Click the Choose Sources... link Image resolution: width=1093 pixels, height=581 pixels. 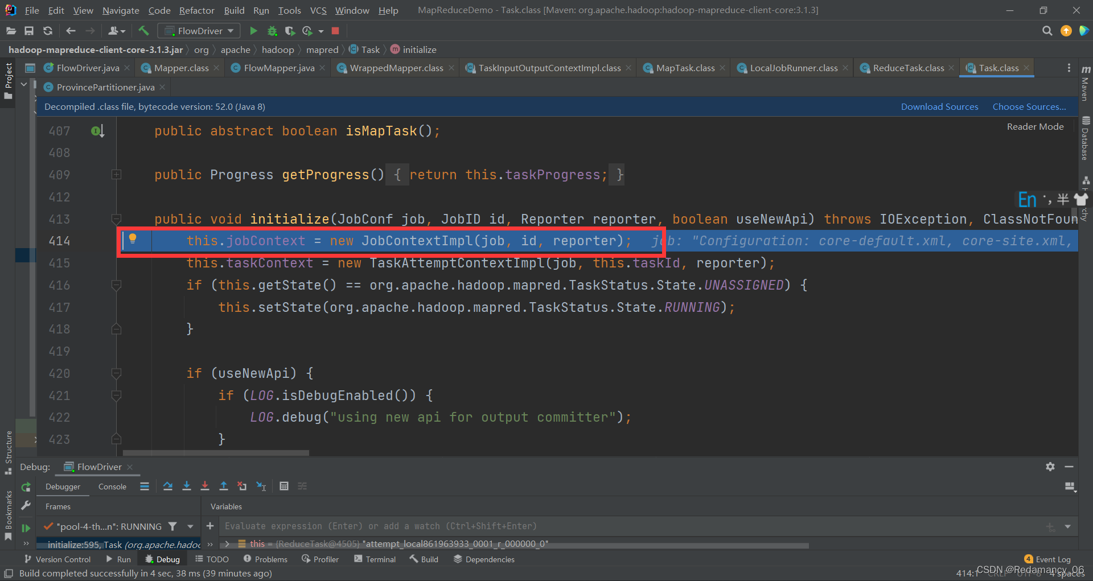[x=1029, y=106]
